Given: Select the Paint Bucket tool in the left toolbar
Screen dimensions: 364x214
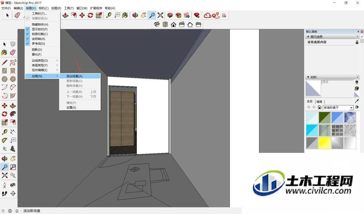Looking at the screenshot, I should click(x=5, y=52).
